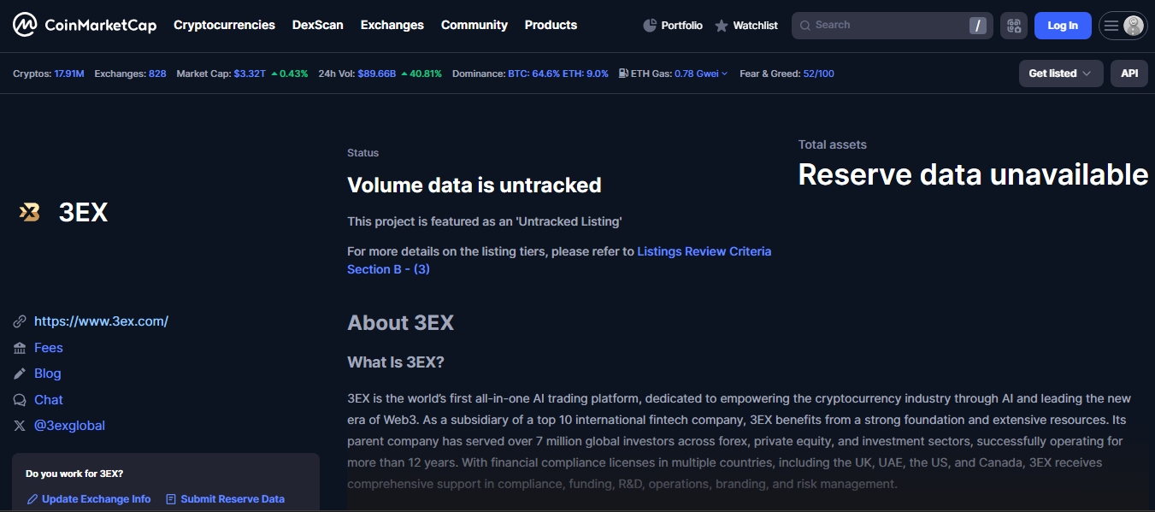
Task: Click the user avatar icon
Action: click(1134, 26)
